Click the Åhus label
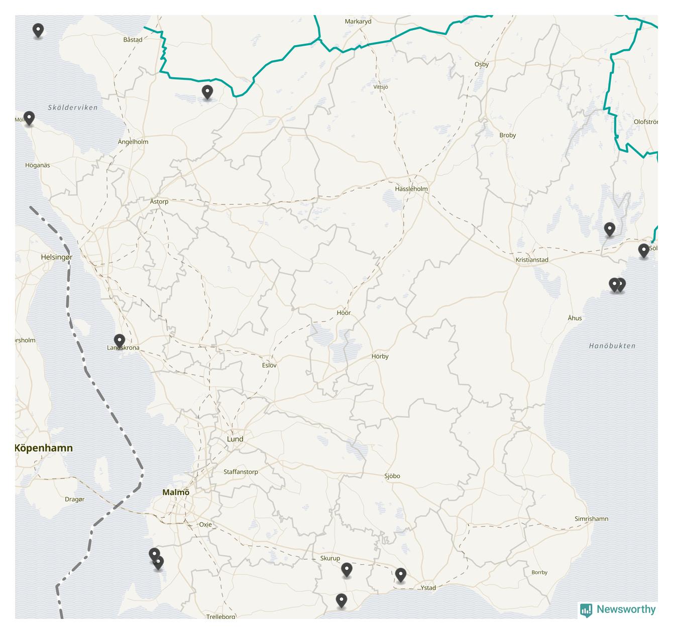 point(575,318)
